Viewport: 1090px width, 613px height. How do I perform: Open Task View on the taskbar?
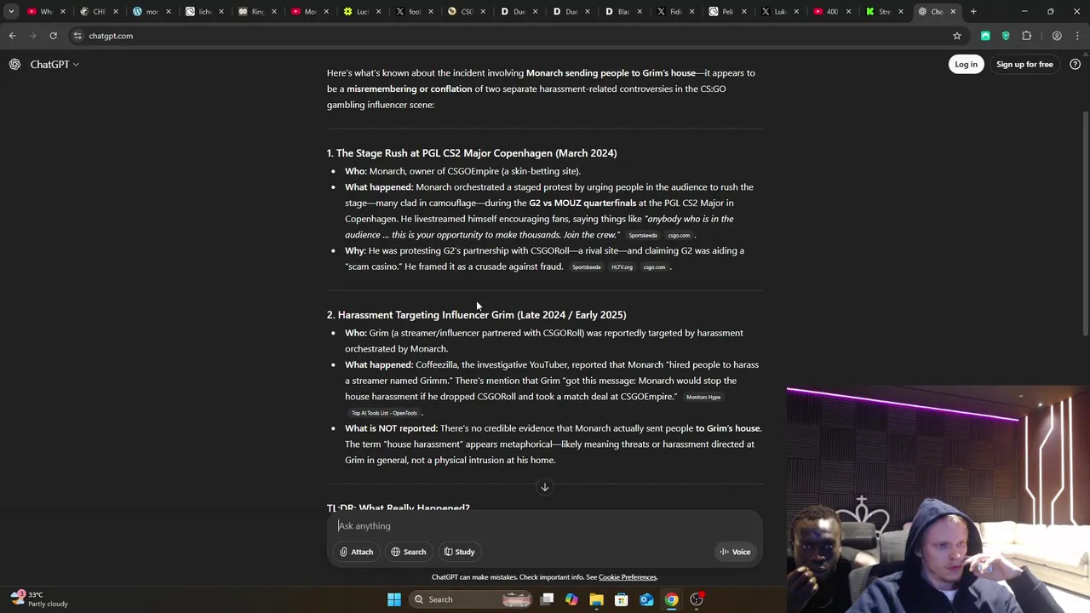547,599
